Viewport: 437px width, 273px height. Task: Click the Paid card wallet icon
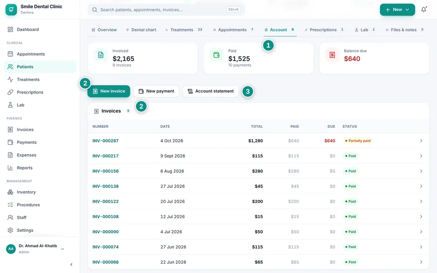click(217, 55)
